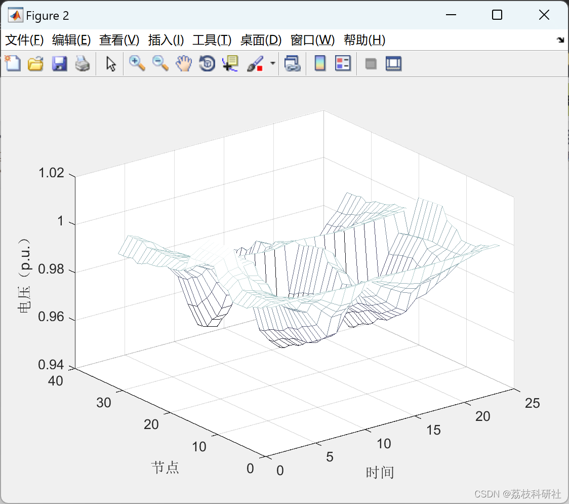Save figure with floppy disk icon

pos(59,63)
